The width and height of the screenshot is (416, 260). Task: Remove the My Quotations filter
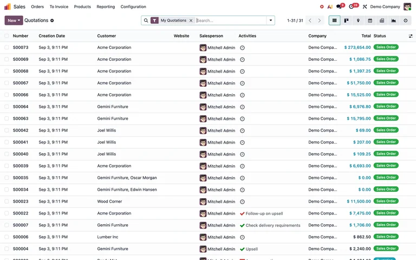(191, 21)
